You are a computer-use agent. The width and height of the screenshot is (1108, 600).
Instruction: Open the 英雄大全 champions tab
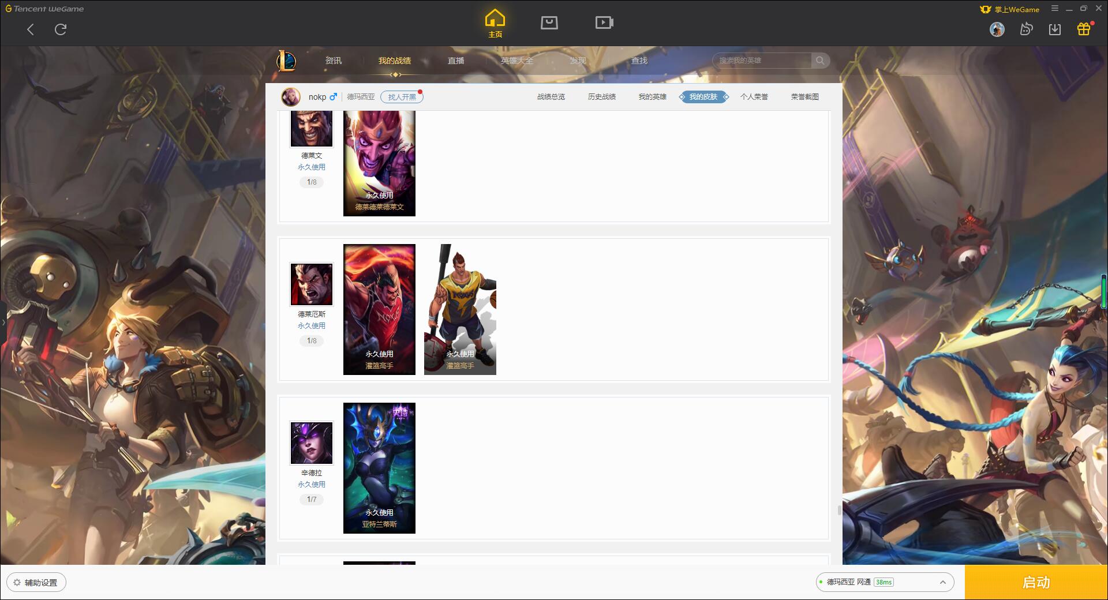pos(517,61)
